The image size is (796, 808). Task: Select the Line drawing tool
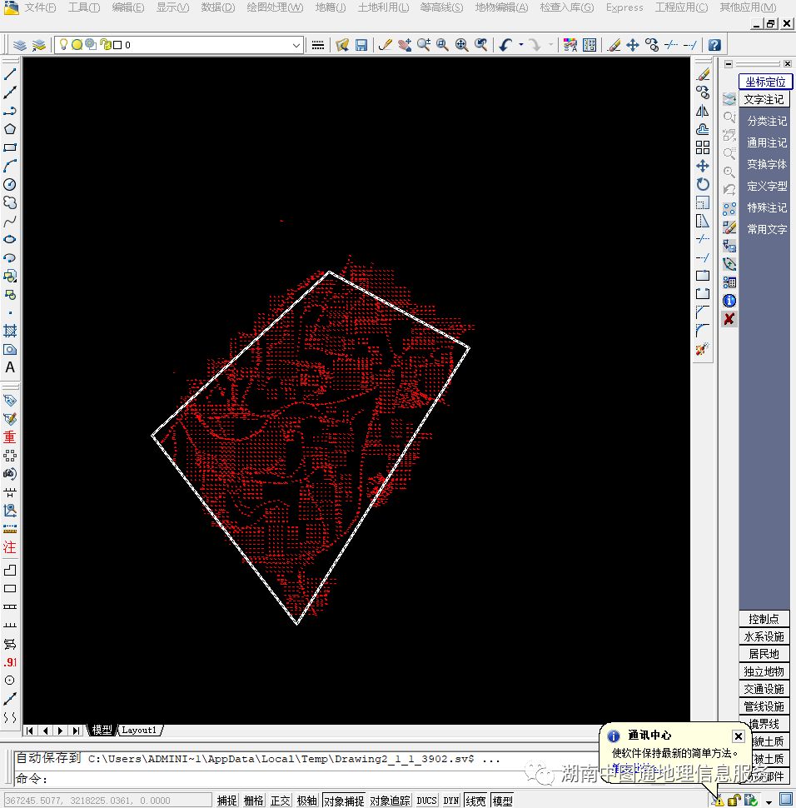click(10, 74)
